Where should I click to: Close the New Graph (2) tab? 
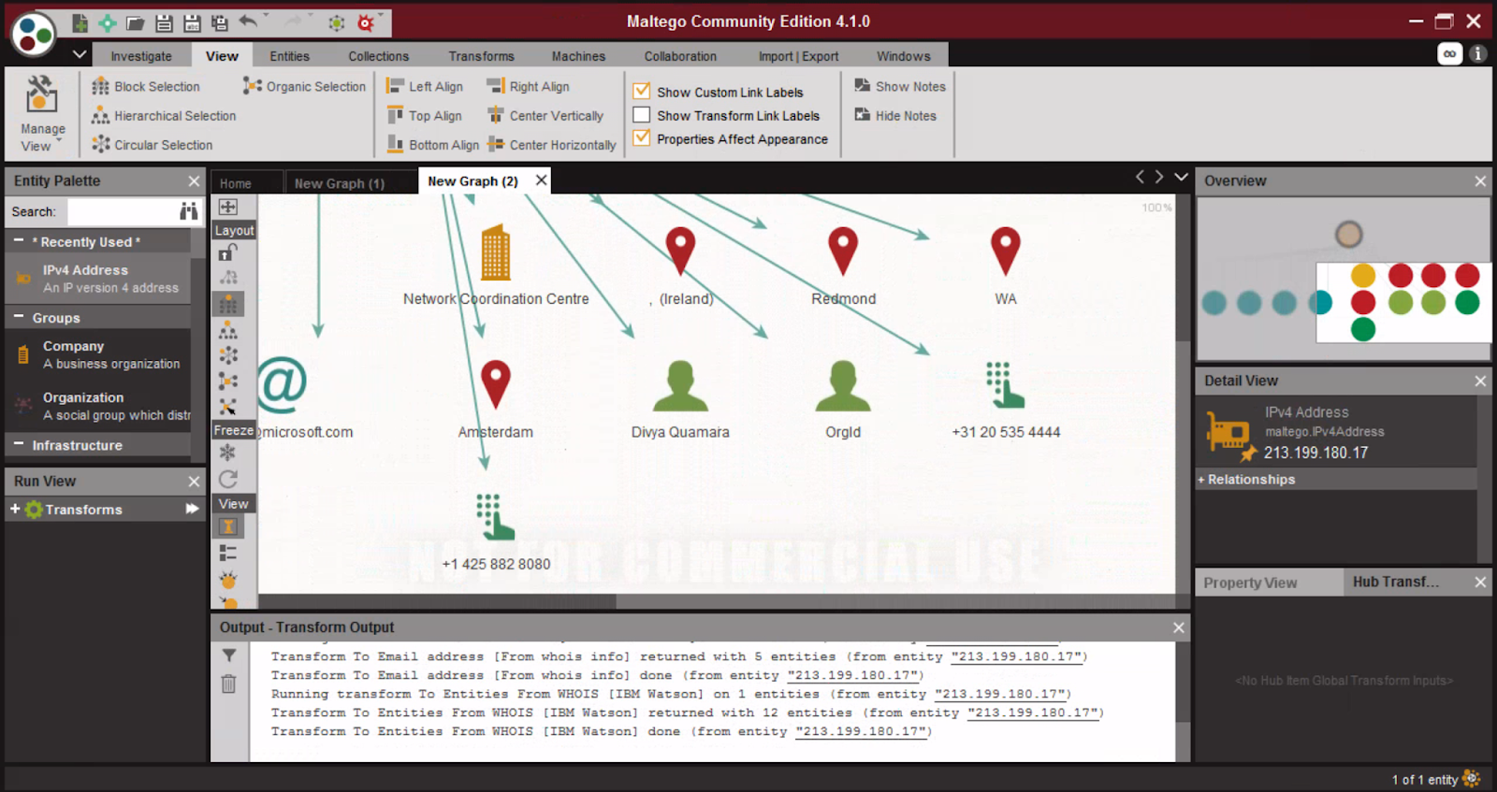[x=541, y=180]
